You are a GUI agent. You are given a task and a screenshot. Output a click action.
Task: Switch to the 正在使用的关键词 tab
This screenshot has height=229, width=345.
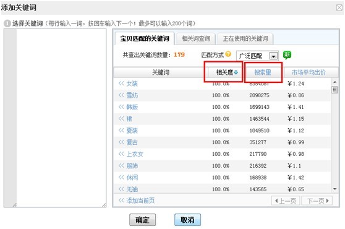[245, 38]
